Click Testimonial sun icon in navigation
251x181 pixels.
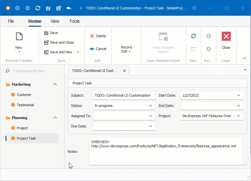(x=13, y=105)
